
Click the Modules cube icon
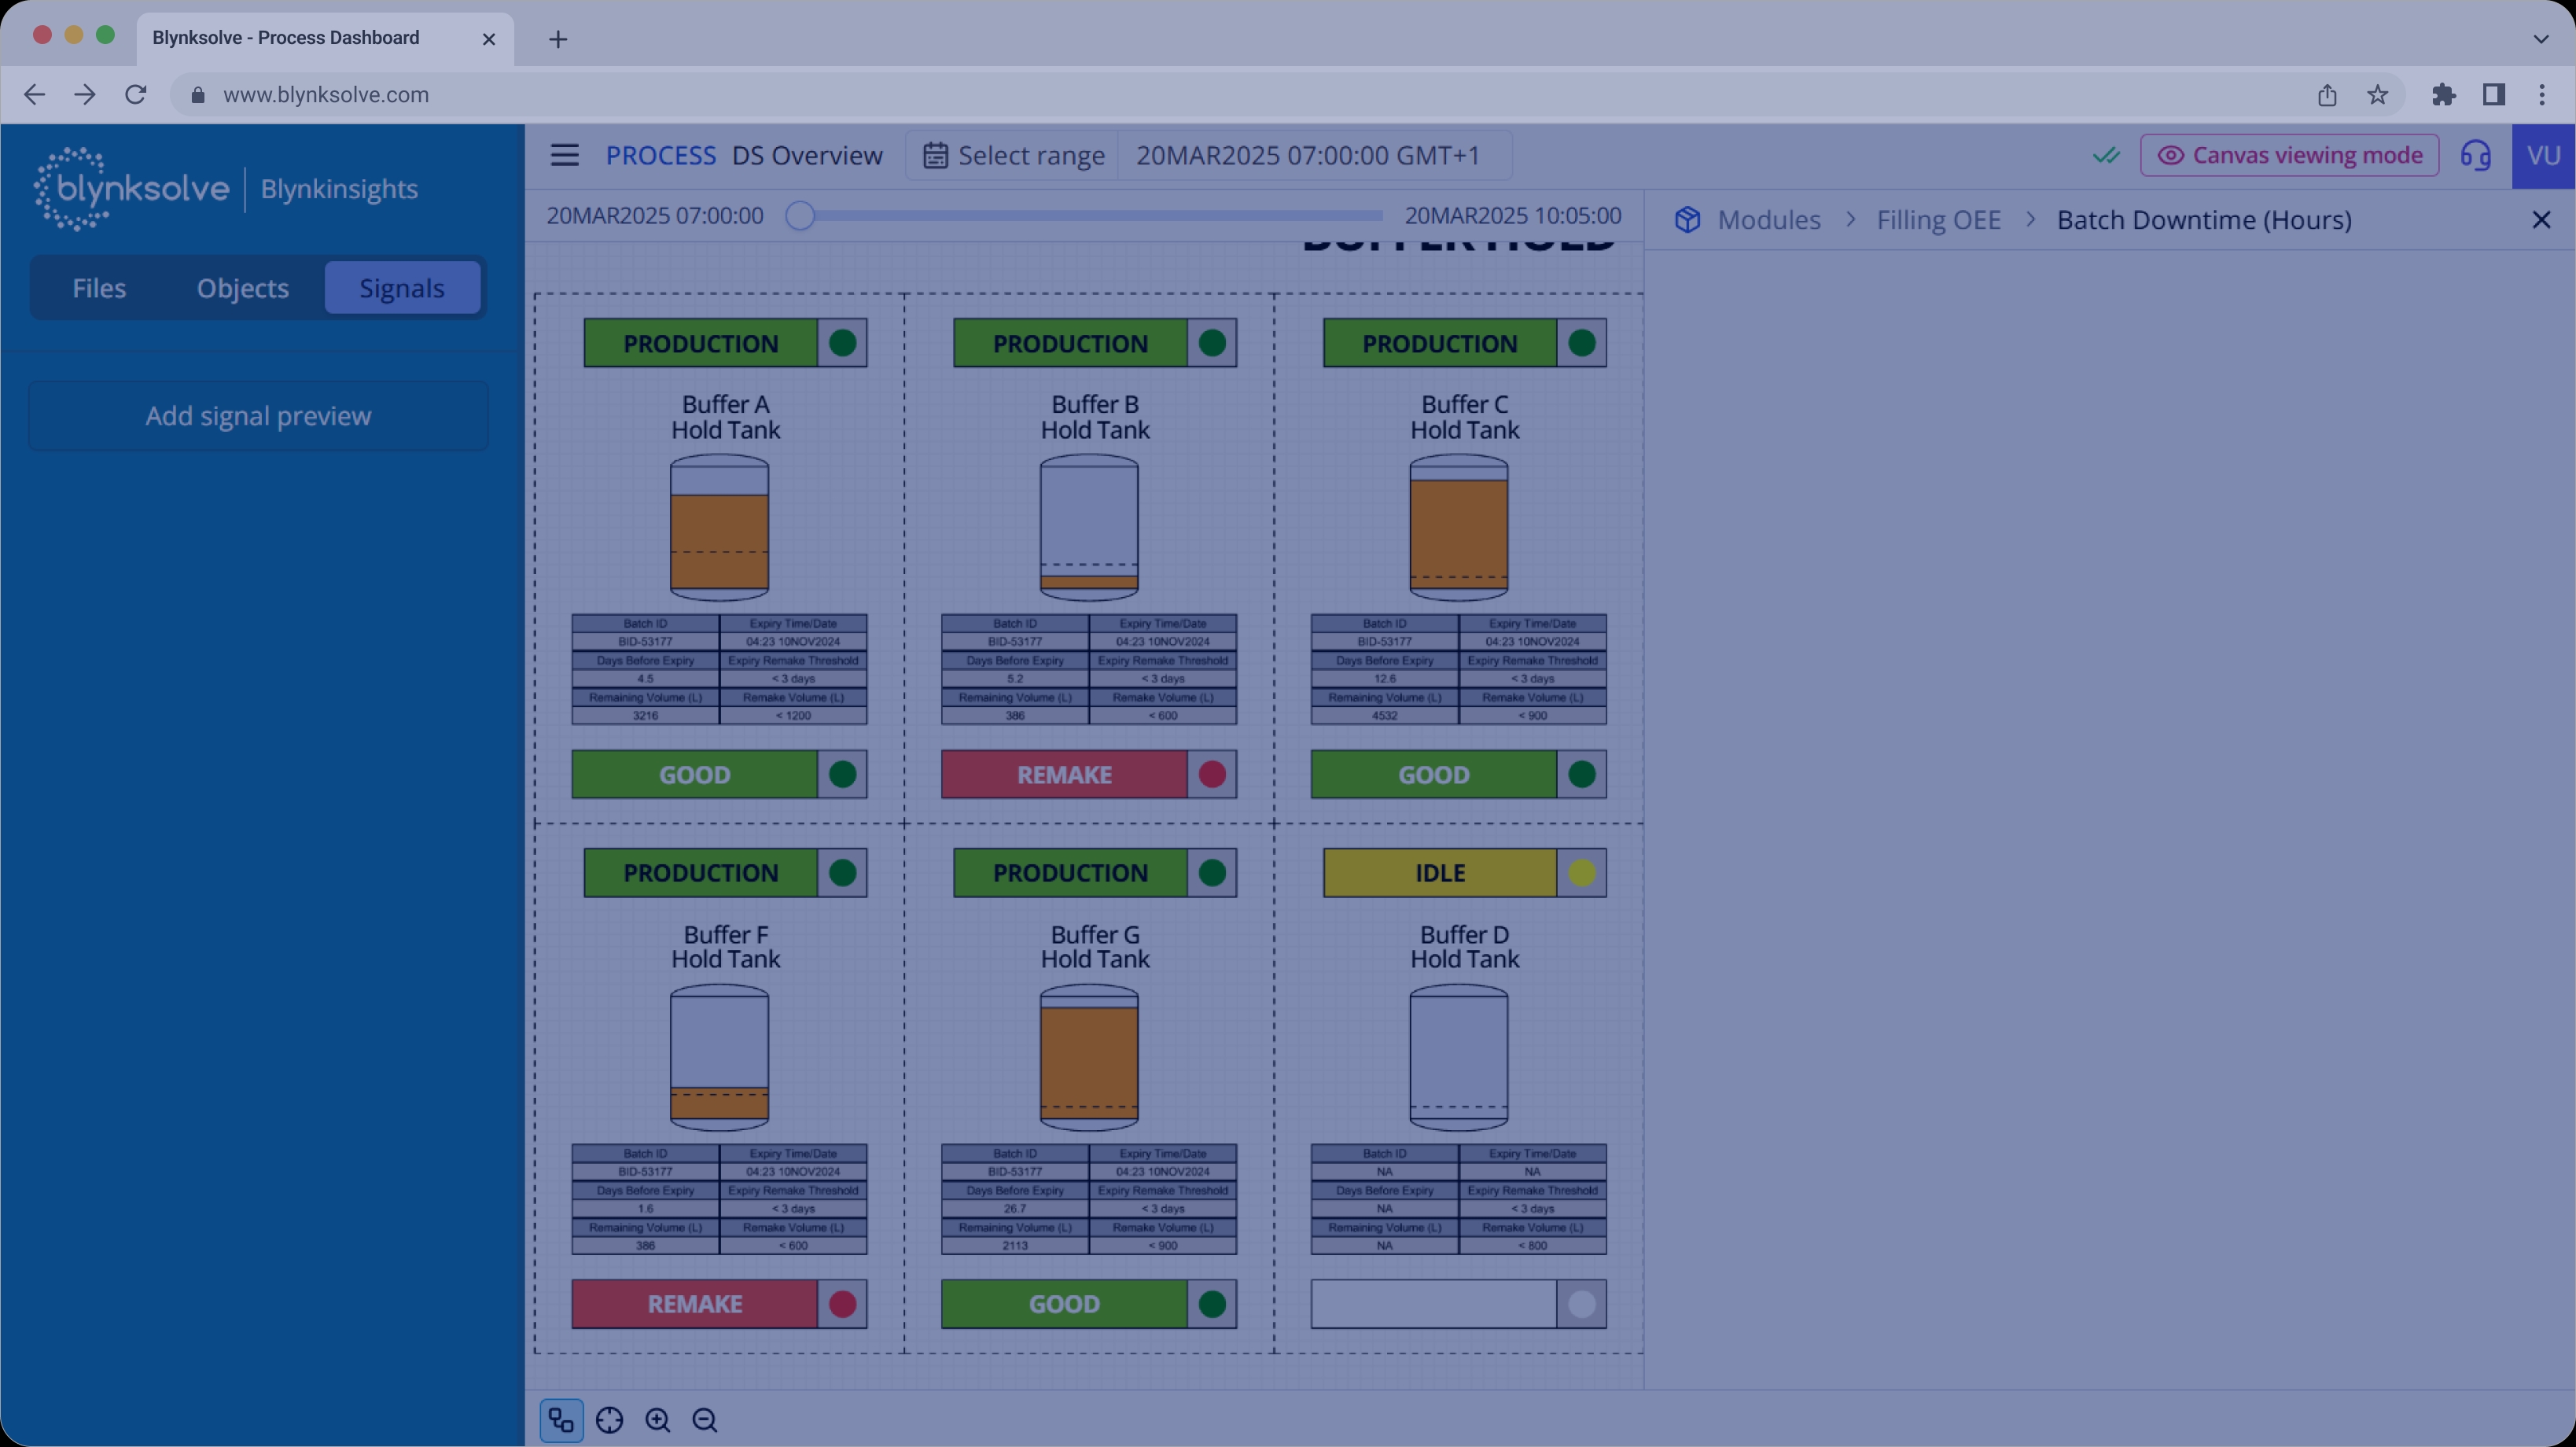[x=1687, y=220]
